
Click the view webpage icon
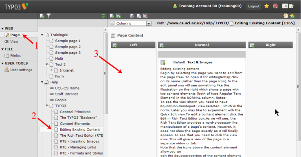point(132,16)
